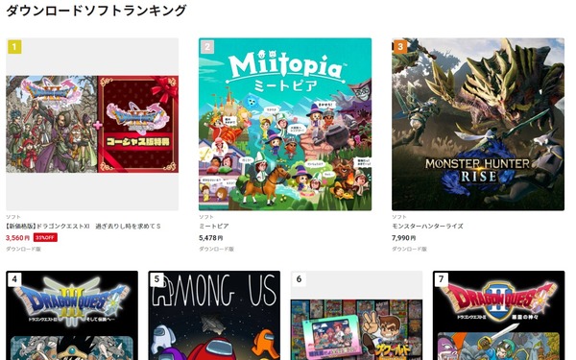
Task: Open the Dragon Quest II cover
Action: (x=498, y=316)
